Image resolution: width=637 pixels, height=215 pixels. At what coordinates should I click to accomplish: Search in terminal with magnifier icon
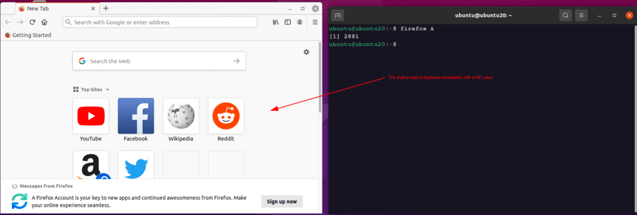pos(565,16)
